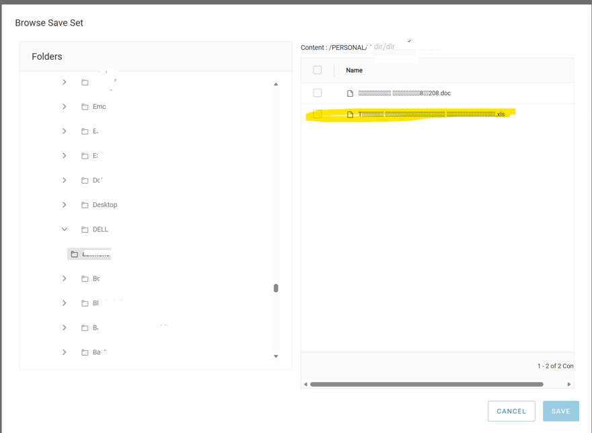The height and width of the screenshot is (433, 592).
Task: Click the SAVE button
Action: pos(560,411)
